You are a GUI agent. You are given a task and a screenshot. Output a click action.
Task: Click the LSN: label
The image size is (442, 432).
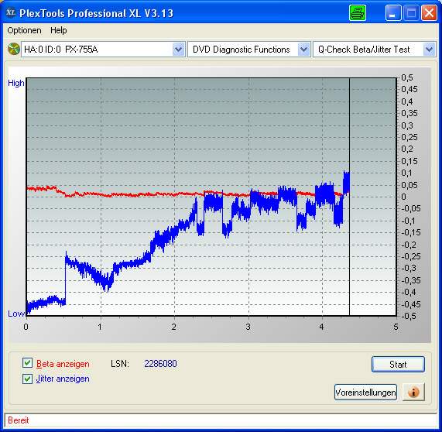pos(120,363)
